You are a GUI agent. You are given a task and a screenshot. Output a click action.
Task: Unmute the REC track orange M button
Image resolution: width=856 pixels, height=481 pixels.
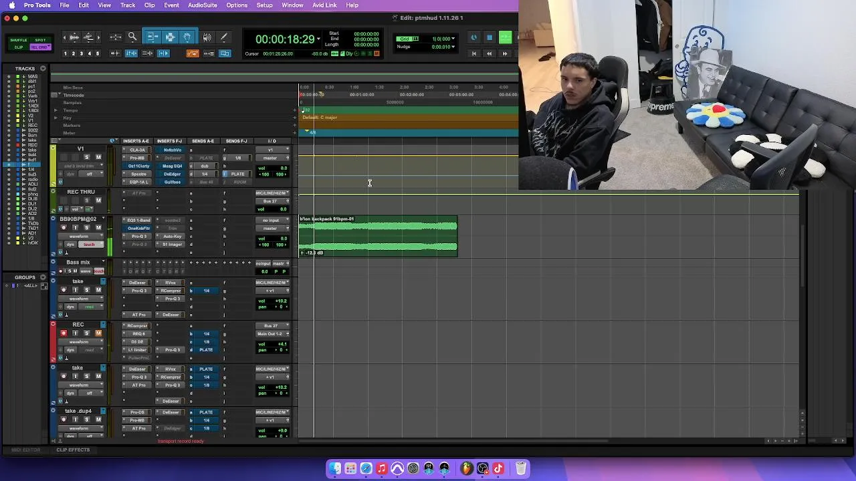(98, 333)
